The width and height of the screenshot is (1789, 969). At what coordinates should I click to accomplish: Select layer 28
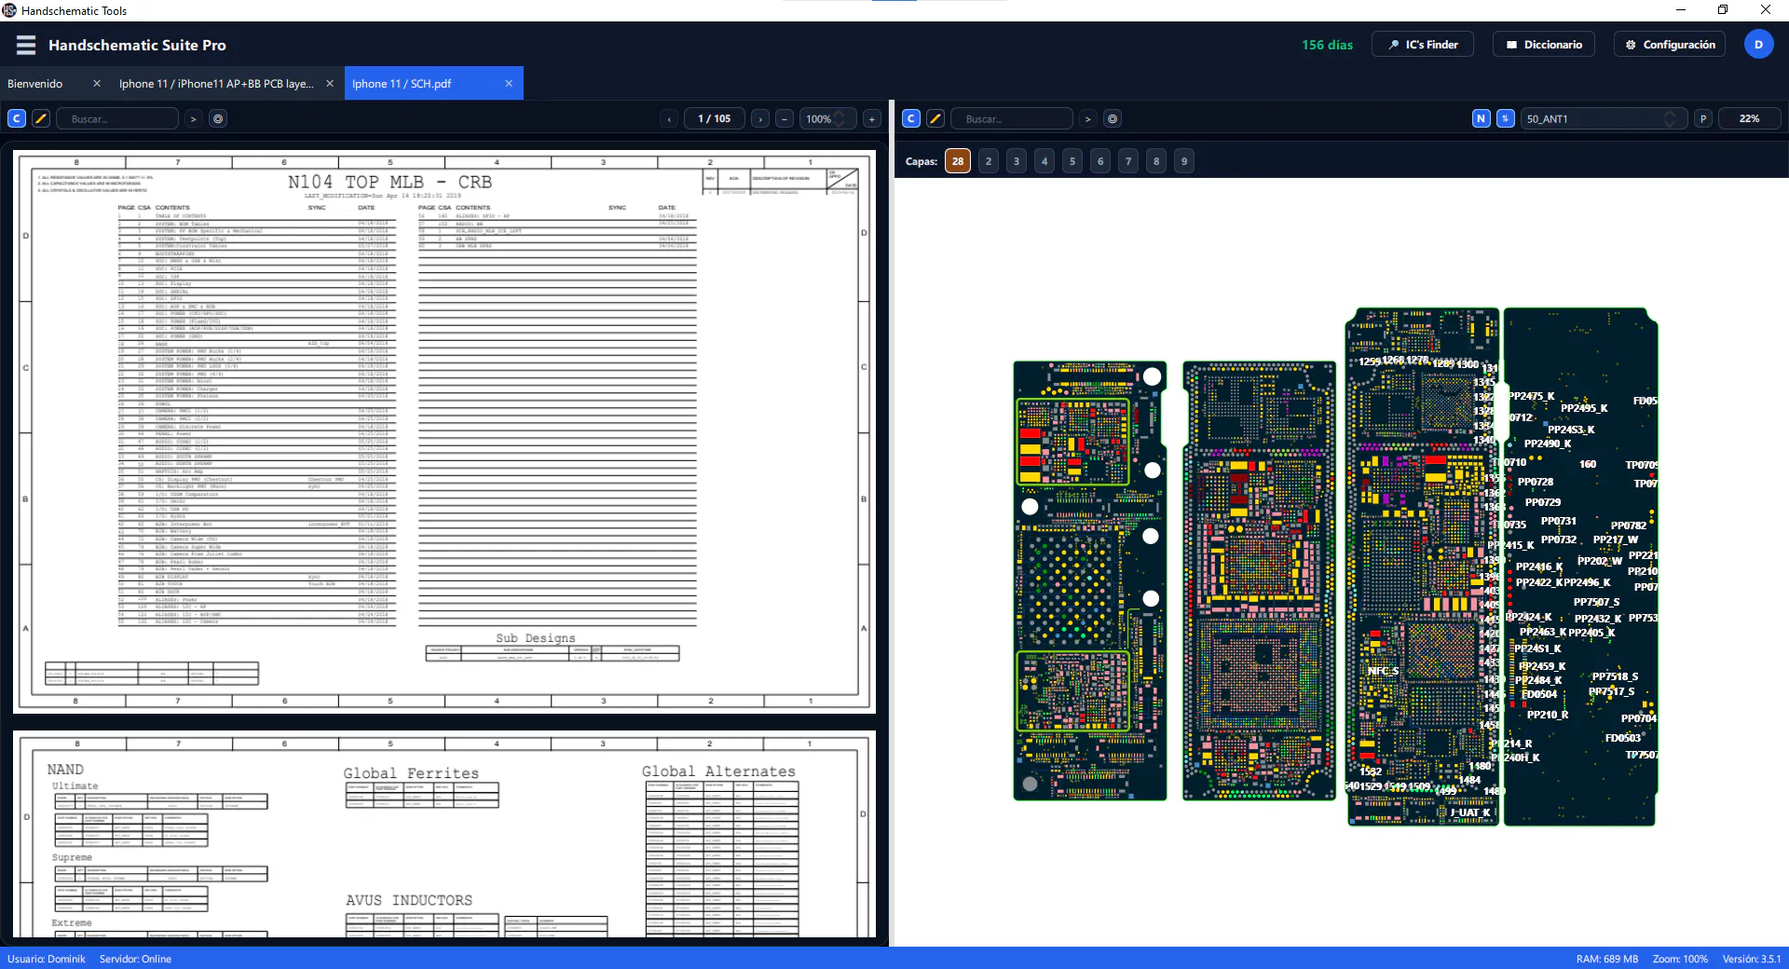[958, 161]
